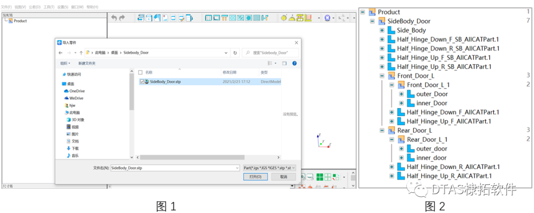
Task: Collapse the SideBody_Door tree node
Action: (x=373, y=21)
